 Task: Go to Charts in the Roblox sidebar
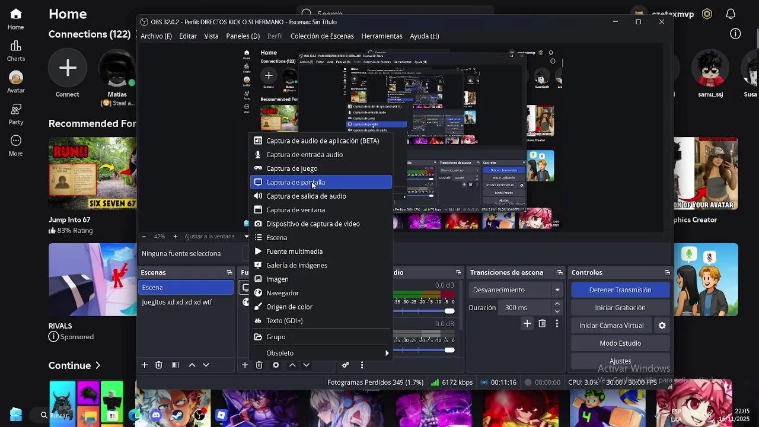coord(16,52)
